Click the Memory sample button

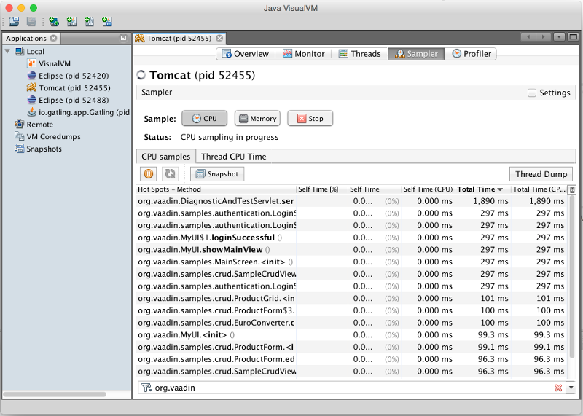(258, 119)
